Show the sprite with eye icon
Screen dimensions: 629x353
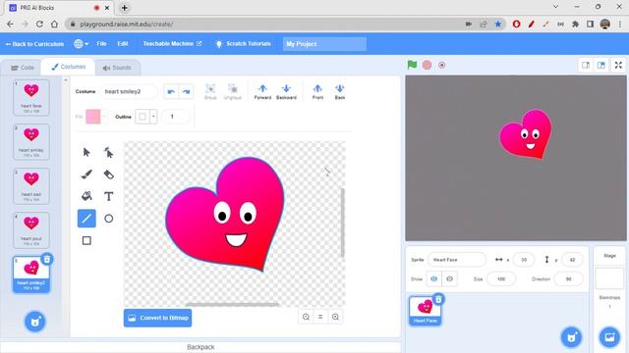point(433,278)
